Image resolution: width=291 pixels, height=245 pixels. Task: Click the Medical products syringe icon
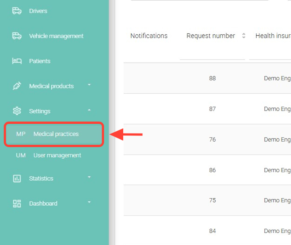point(17,86)
